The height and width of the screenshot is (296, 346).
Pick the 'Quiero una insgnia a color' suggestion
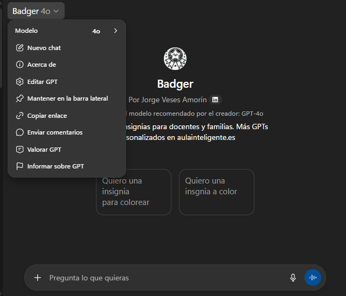pyautogui.click(x=217, y=192)
